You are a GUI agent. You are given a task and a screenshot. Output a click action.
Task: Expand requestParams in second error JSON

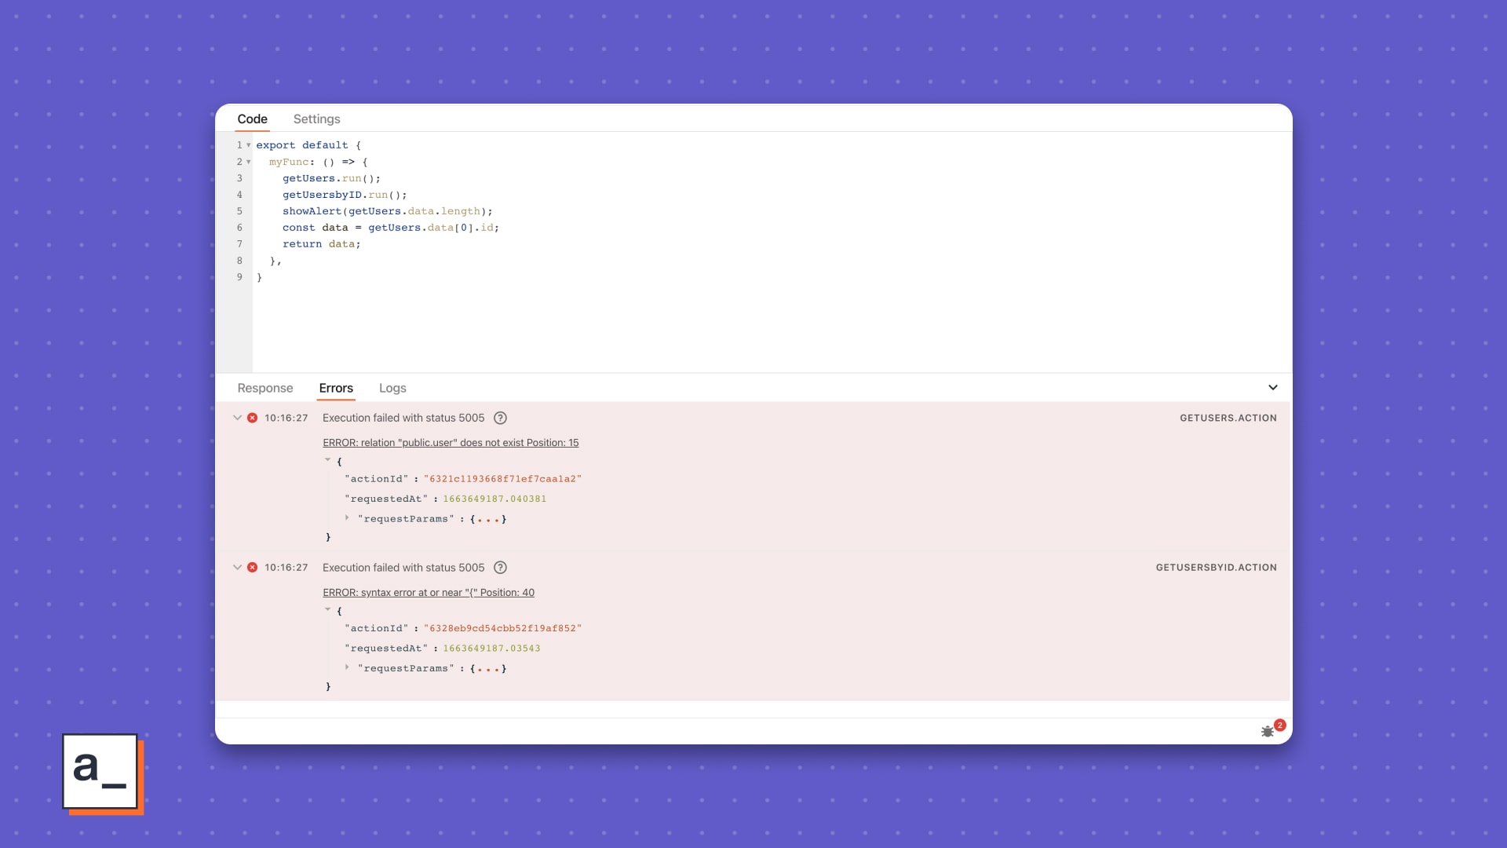347,667
